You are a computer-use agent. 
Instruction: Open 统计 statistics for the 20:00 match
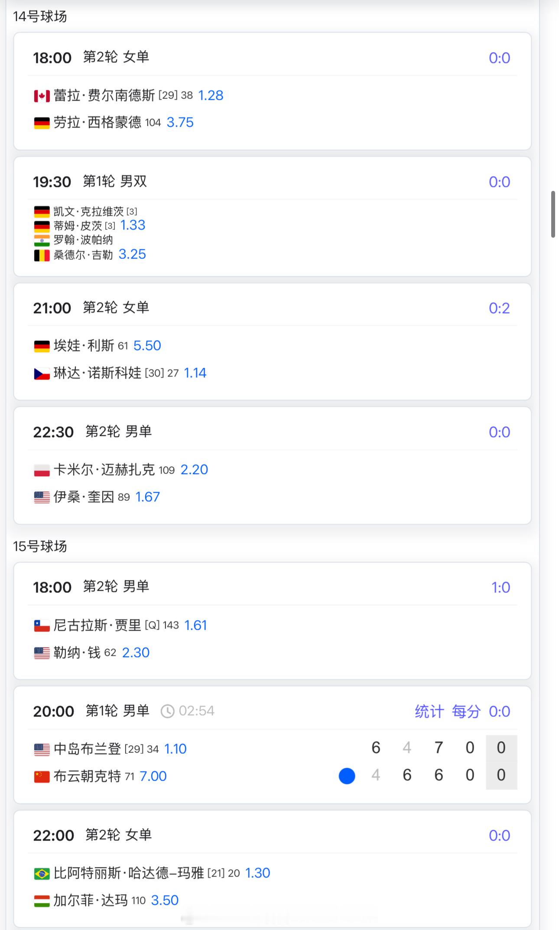(x=429, y=711)
